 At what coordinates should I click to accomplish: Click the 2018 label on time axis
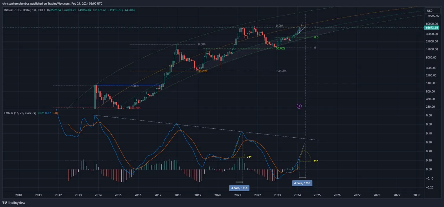[x=178, y=195]
